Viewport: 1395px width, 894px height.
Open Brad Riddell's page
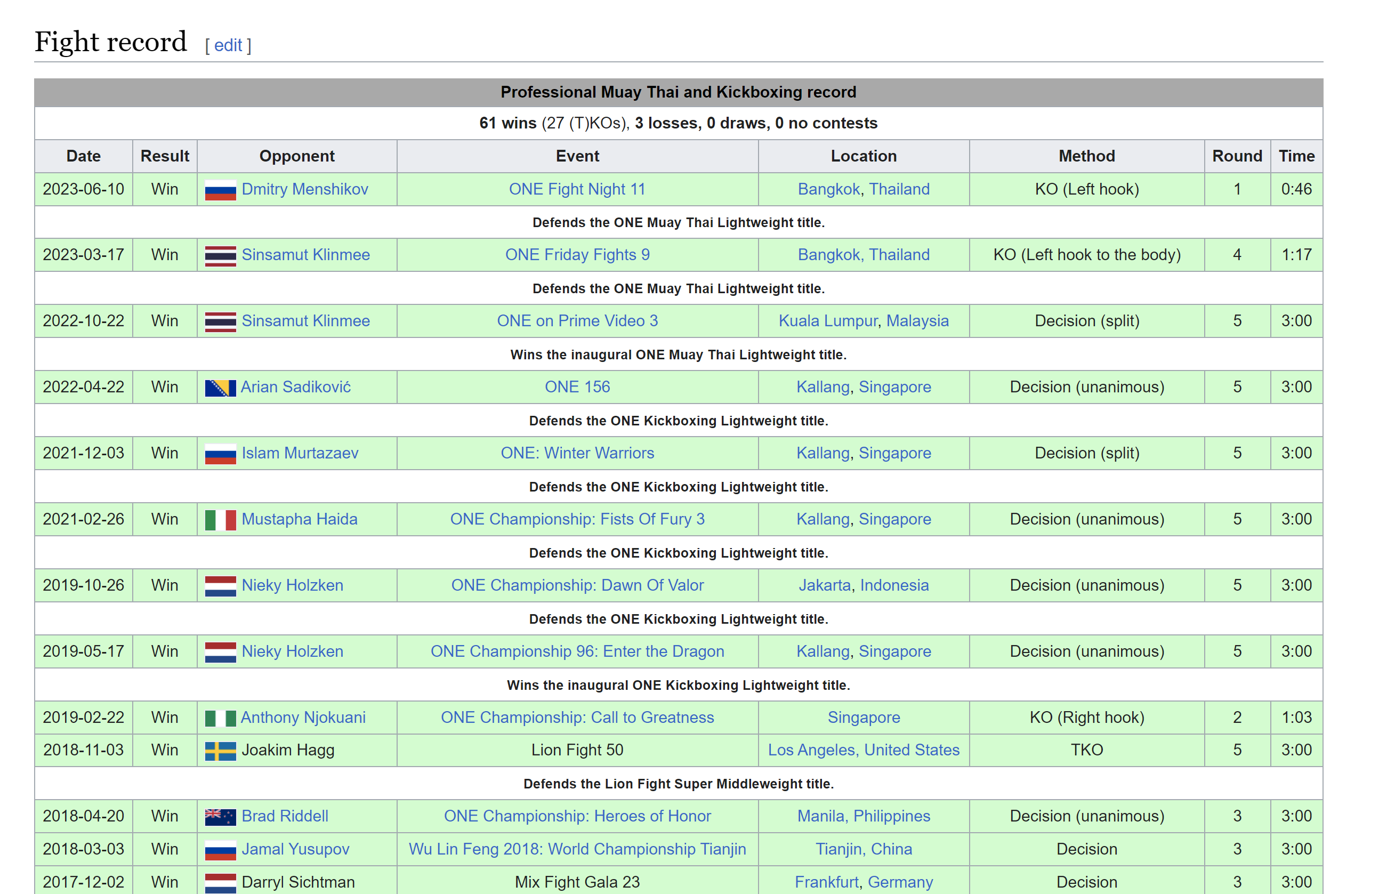coord(285,817)
